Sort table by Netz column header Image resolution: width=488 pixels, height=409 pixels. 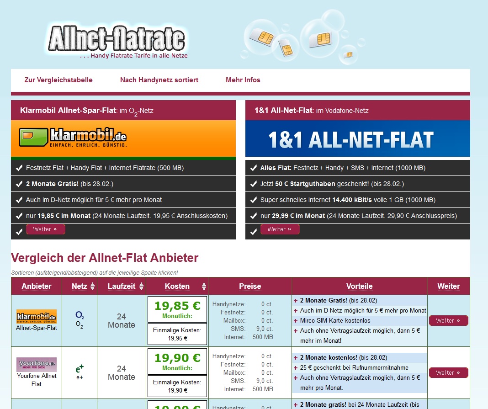tap(80, 287)
